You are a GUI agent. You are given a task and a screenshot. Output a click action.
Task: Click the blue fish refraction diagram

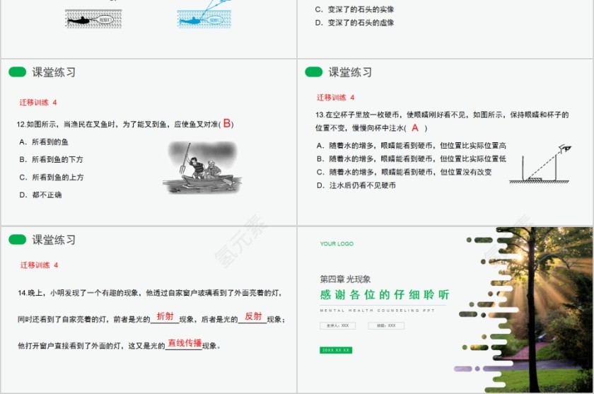[204, 15]
